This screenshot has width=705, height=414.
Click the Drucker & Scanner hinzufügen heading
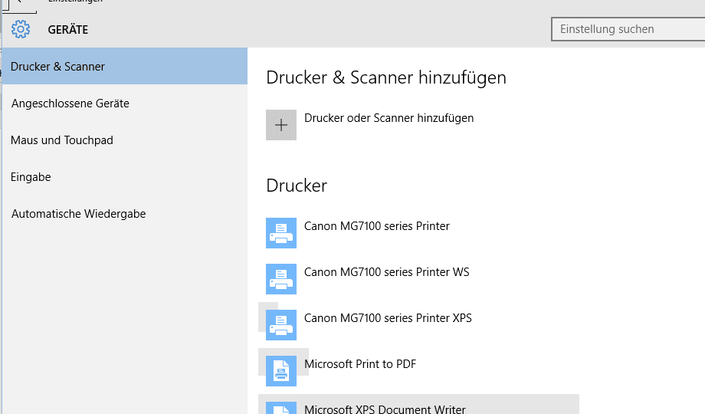pyautogui.click(x=386, y=77)
